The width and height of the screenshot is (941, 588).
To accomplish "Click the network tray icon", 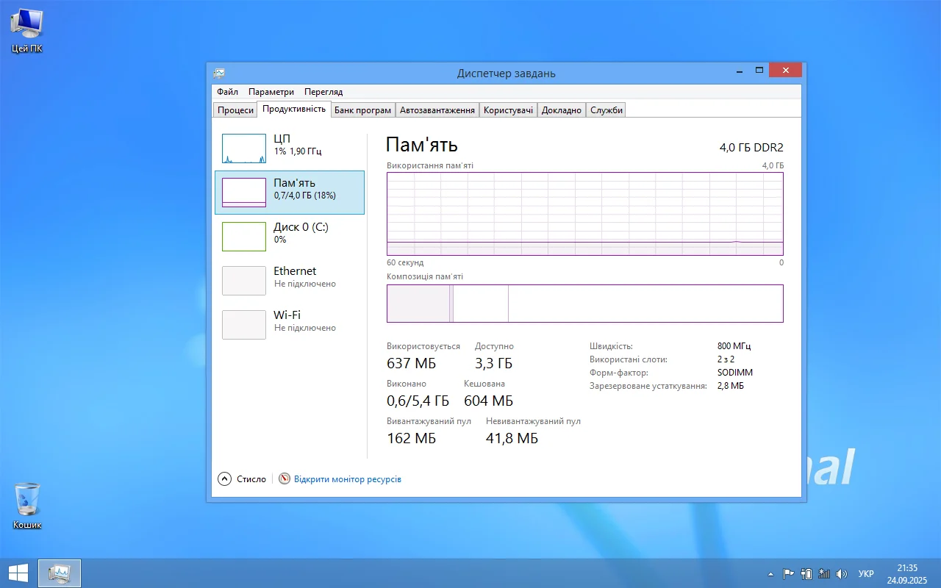I will tap(824, 574).
